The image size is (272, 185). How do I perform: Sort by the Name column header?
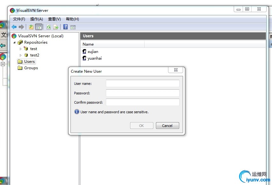coord(113,44)
